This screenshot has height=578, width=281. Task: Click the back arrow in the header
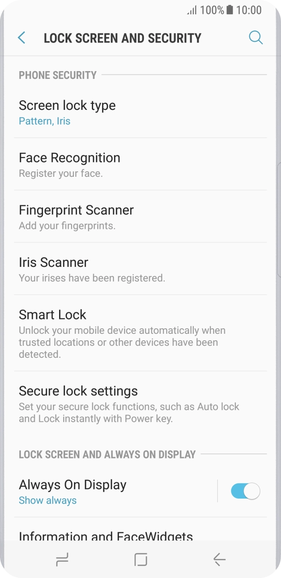(21, 37)
